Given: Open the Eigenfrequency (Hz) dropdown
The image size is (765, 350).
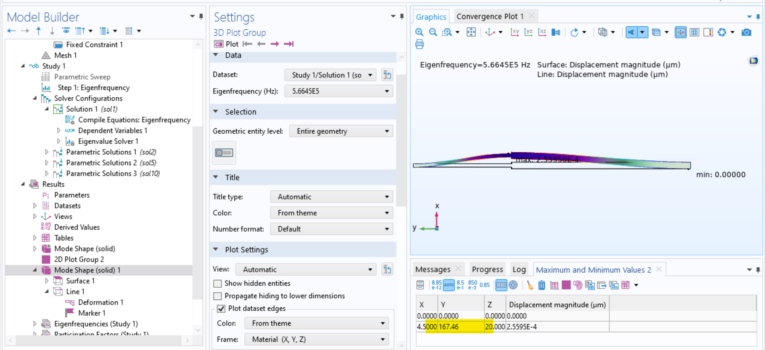Looking at the screenshot, I should [x=339, y=91].
